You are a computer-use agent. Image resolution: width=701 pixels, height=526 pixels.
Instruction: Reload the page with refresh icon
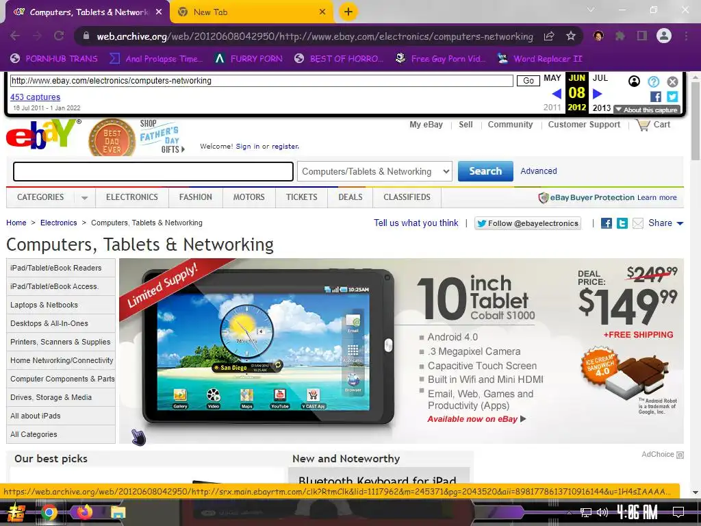click(59, 36)
